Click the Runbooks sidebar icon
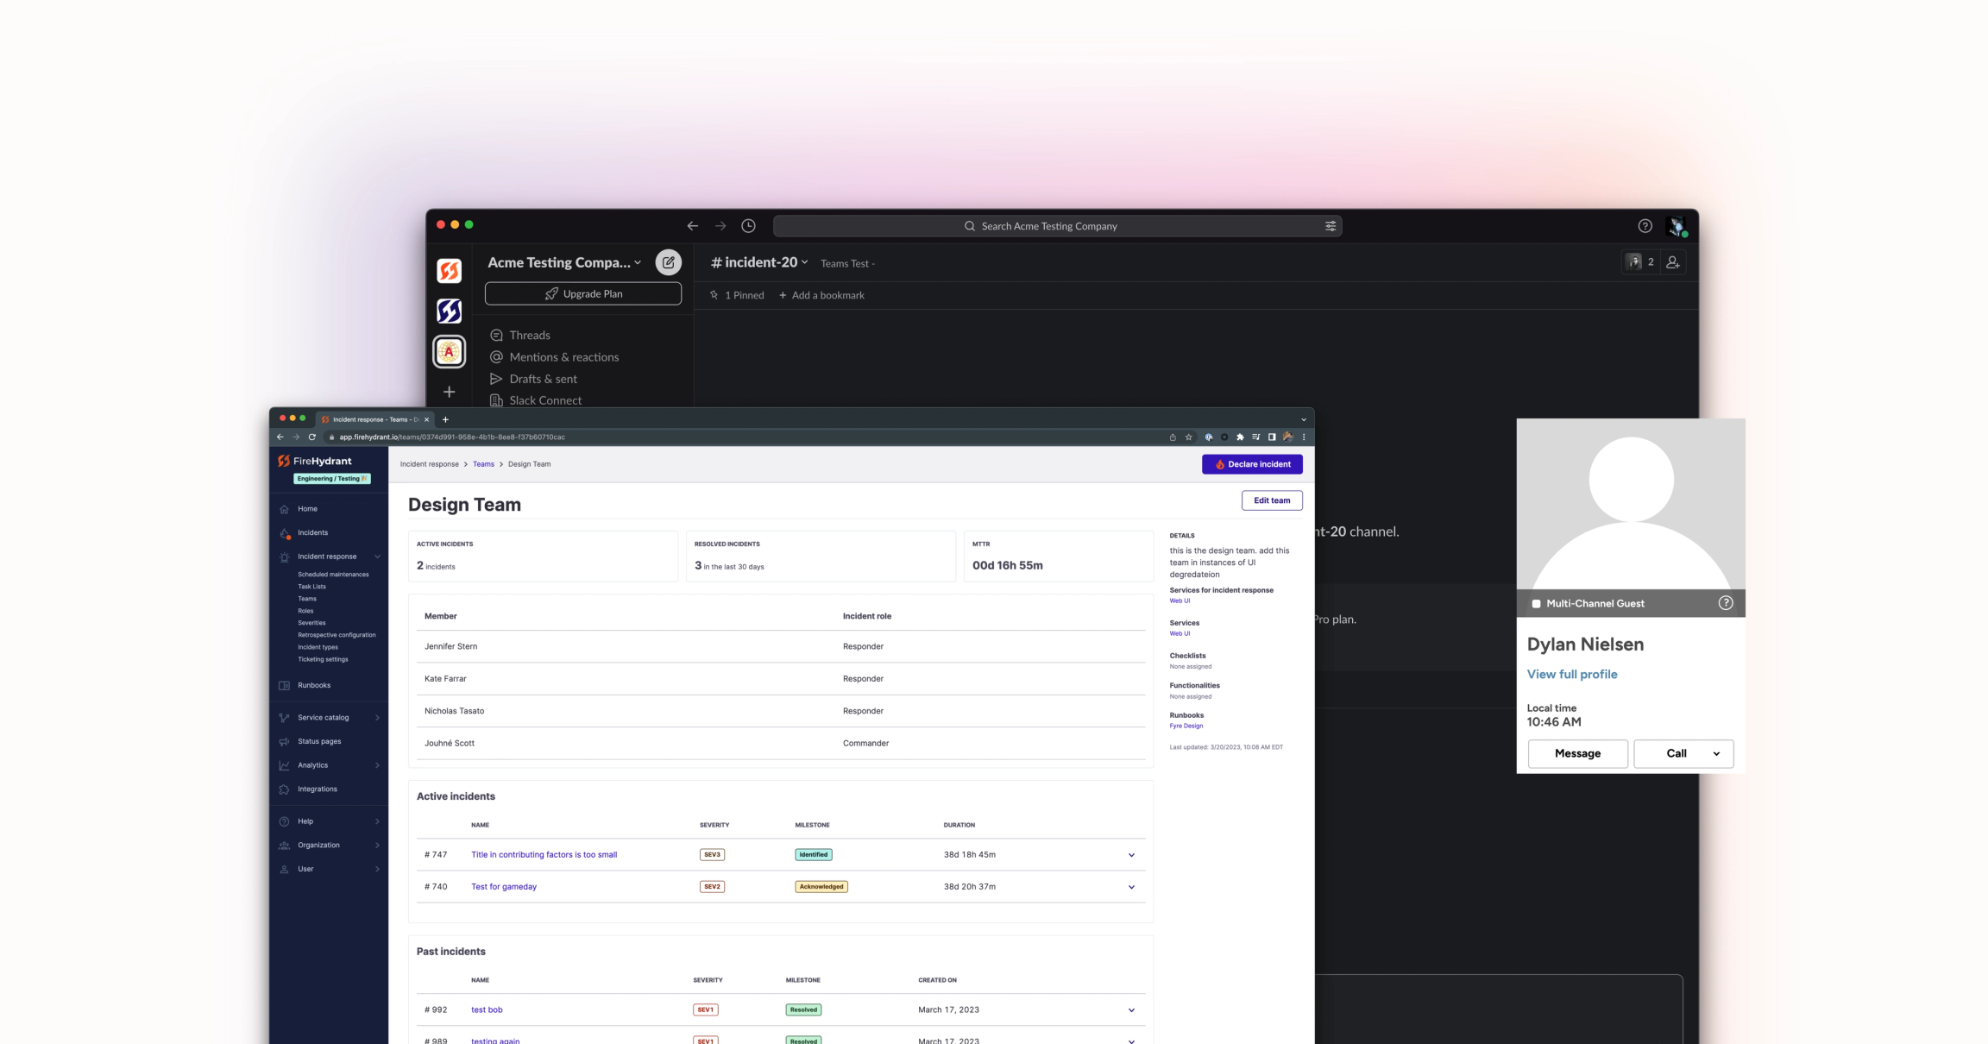Image resolution: width=1988 pixels, height=1044 pixels. (x=284, y=685)
